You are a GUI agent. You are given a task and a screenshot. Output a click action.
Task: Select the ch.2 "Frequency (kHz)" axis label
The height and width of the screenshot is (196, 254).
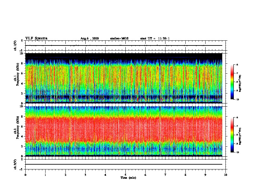18,127
